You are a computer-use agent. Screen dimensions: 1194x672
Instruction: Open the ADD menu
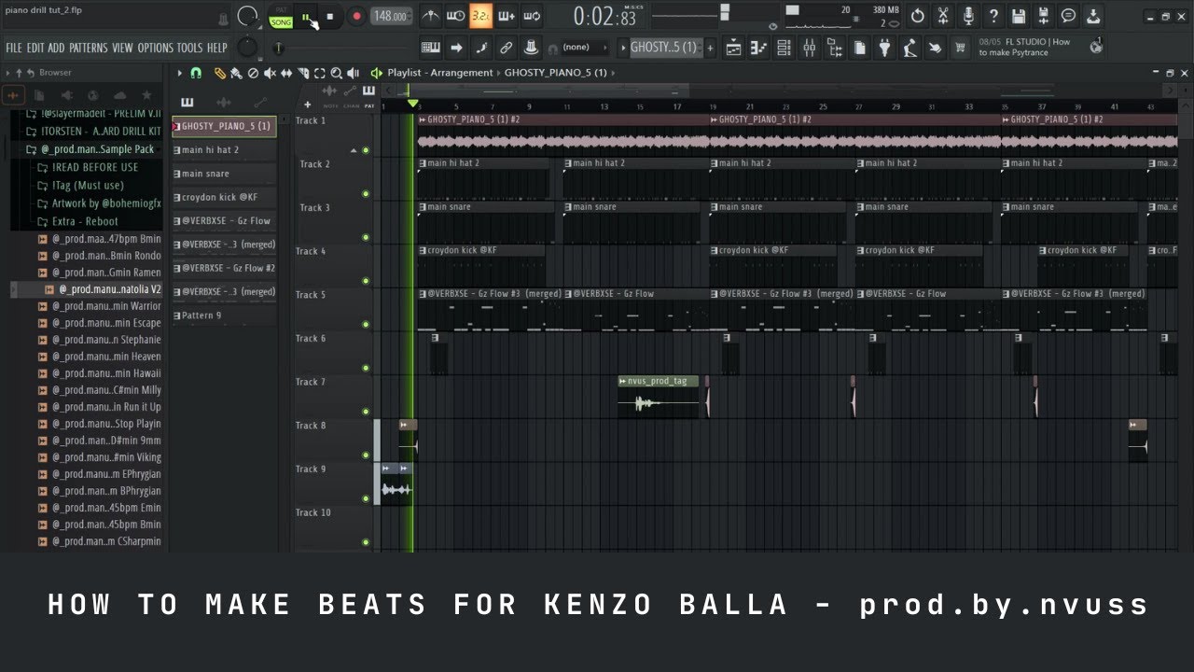point(56,48)
